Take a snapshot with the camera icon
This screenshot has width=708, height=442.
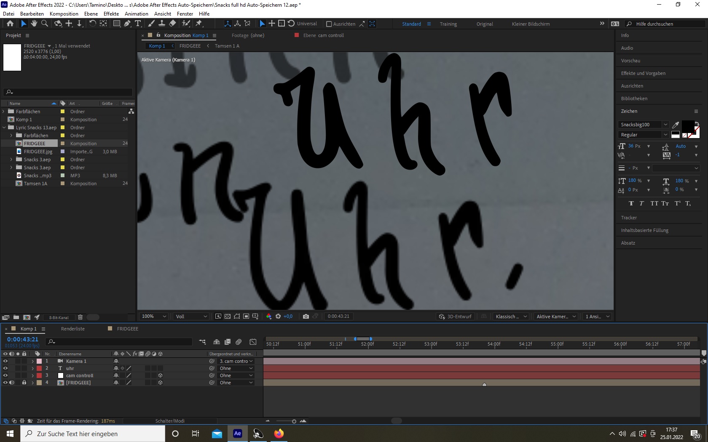[306, 316]
